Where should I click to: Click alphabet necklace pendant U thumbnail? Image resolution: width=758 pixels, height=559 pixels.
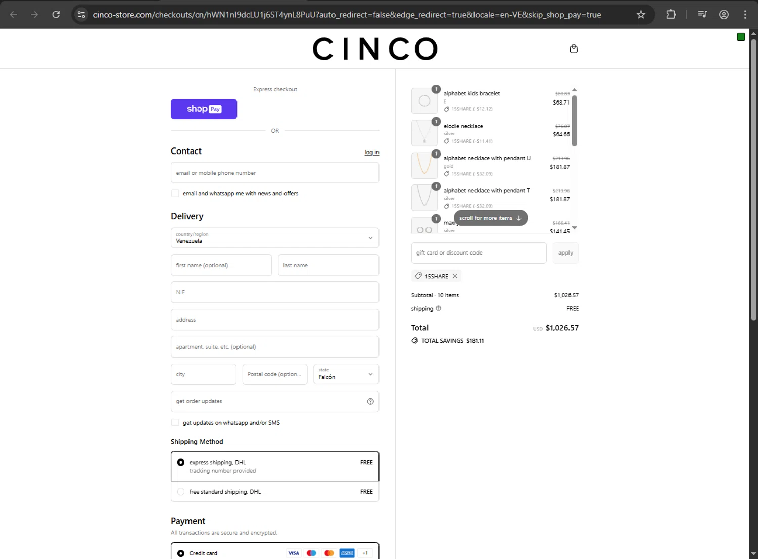point(424,165)
